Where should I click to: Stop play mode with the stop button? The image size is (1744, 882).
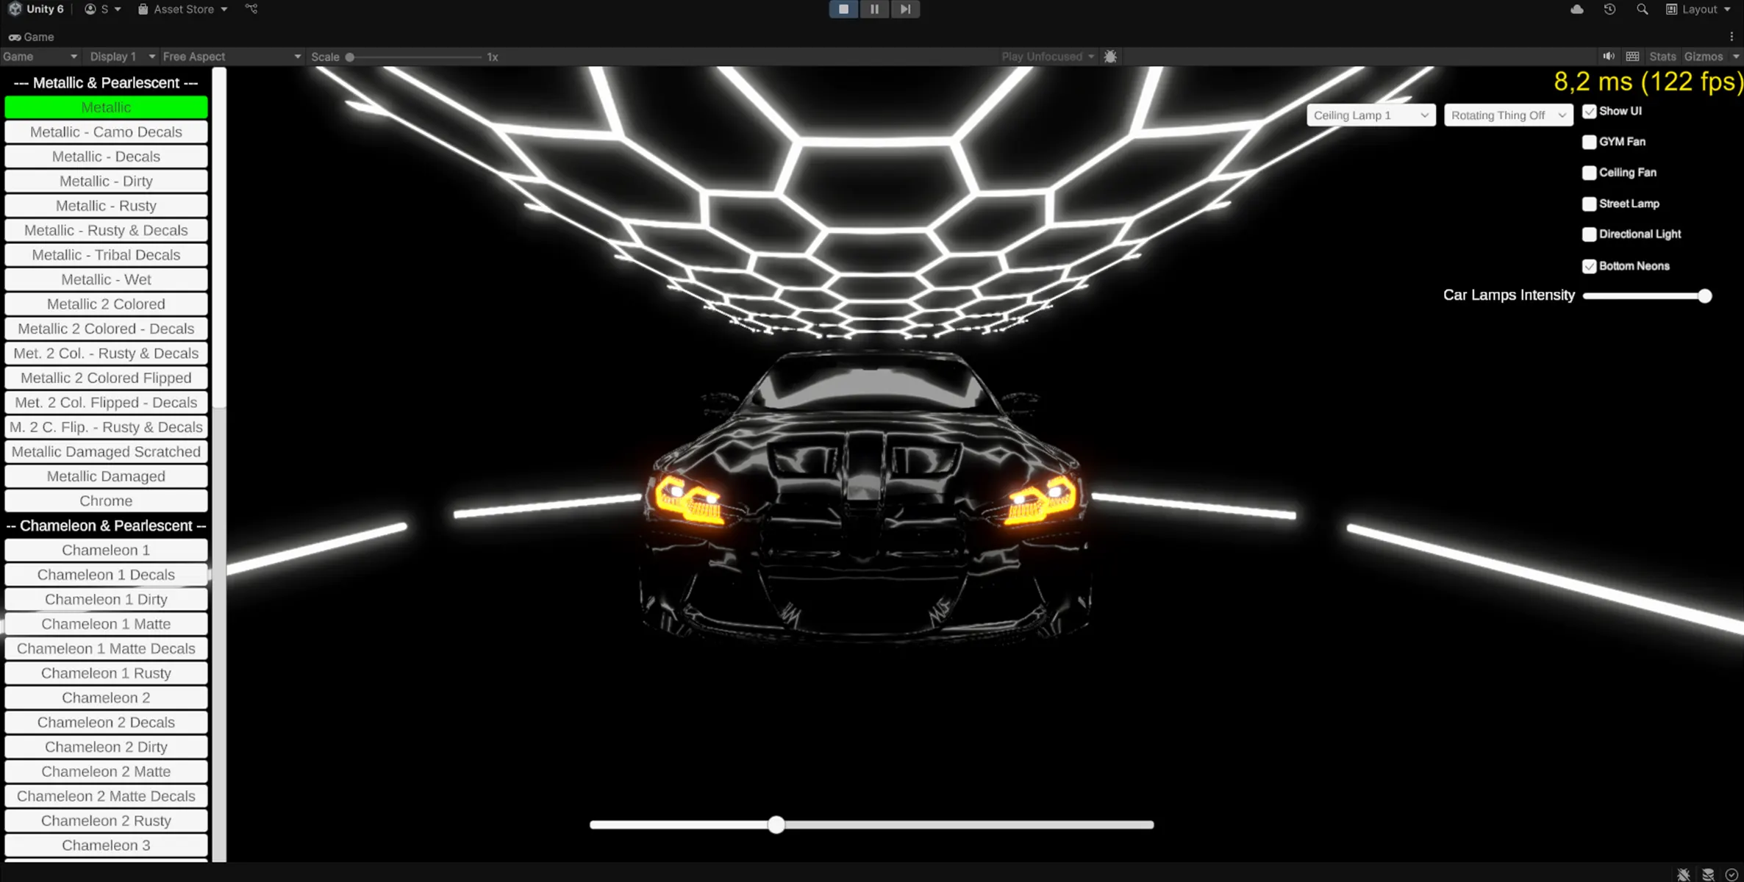[x=843, y=9]
